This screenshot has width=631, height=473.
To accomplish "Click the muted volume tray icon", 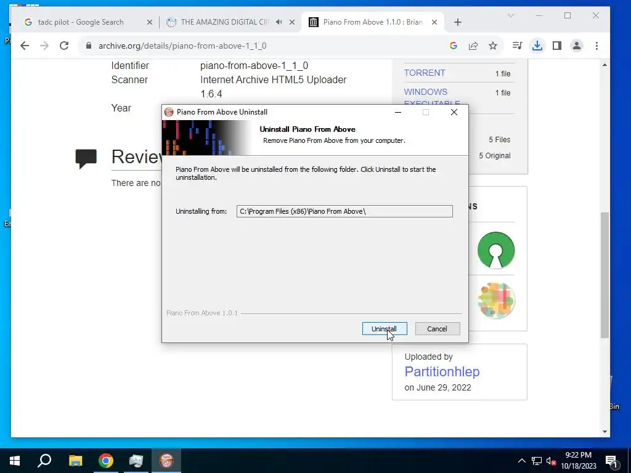I will (551, 461).
